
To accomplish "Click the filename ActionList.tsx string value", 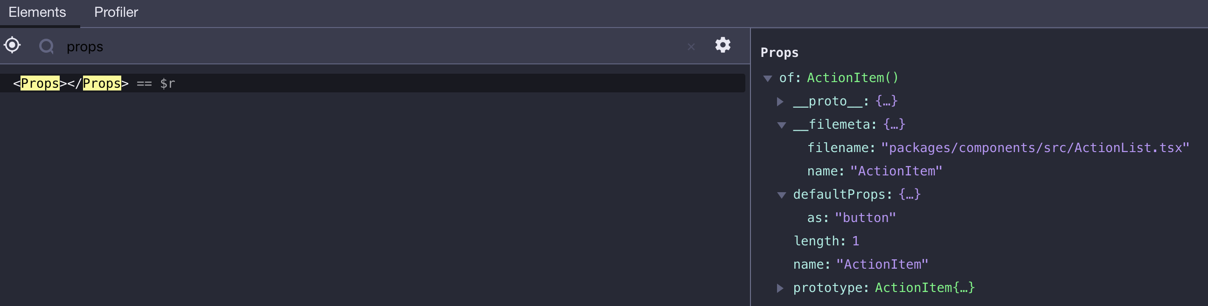I will point(1034,148).
